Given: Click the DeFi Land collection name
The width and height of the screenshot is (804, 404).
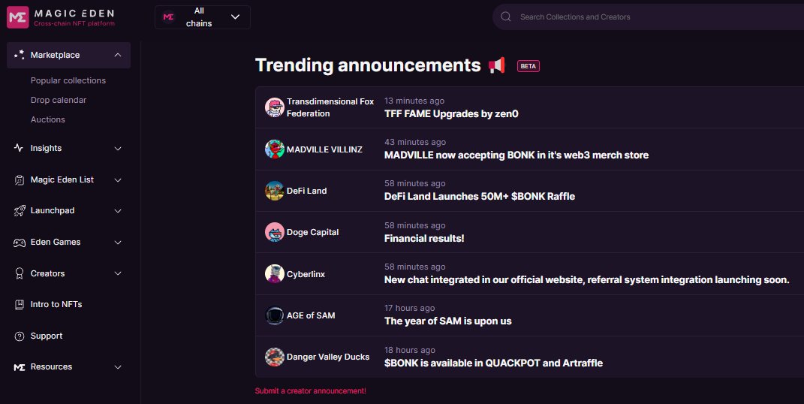Looking at the screenshot, I should [306, 191].
